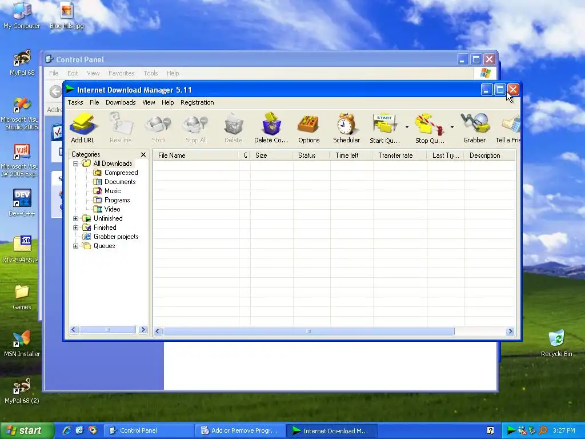Click the Stop Queue toolbar icon

pos(430,128)
